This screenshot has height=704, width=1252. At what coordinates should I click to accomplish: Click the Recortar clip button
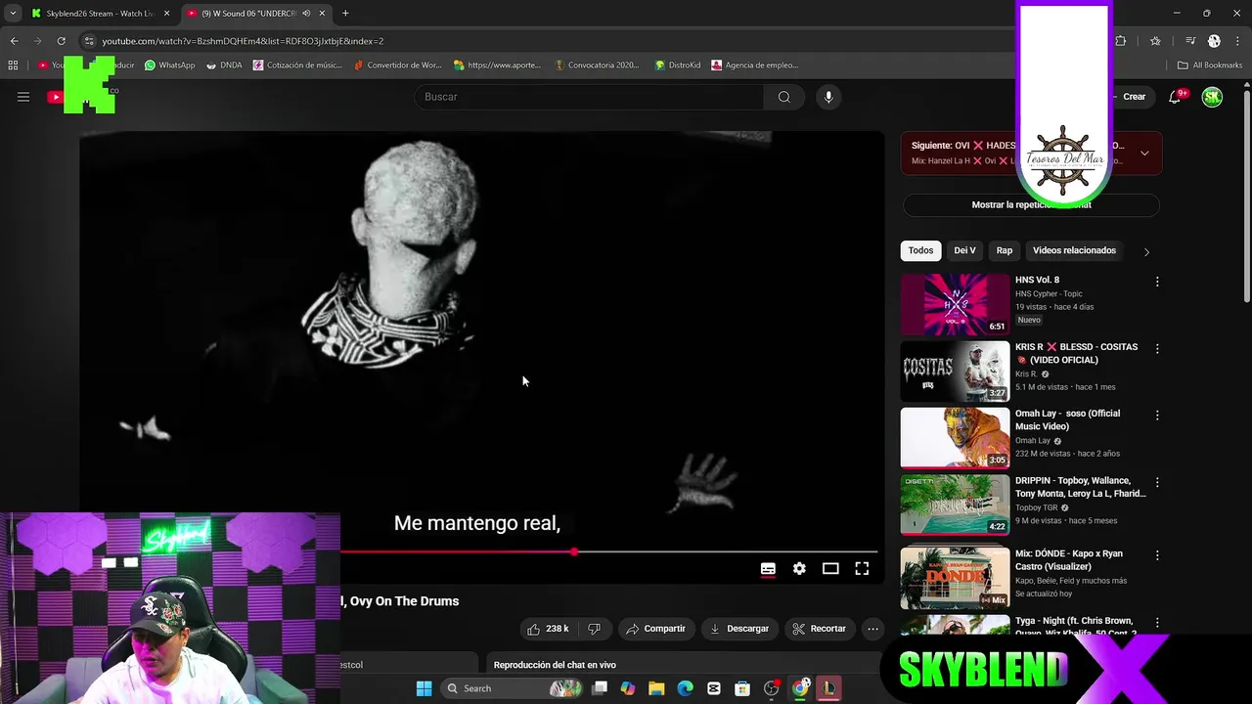click(x=819, y=629)
